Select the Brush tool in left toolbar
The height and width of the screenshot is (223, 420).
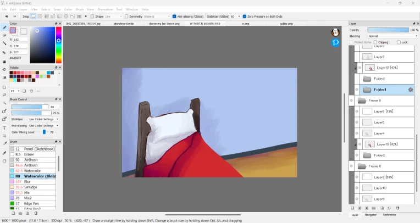click(4, 27)
